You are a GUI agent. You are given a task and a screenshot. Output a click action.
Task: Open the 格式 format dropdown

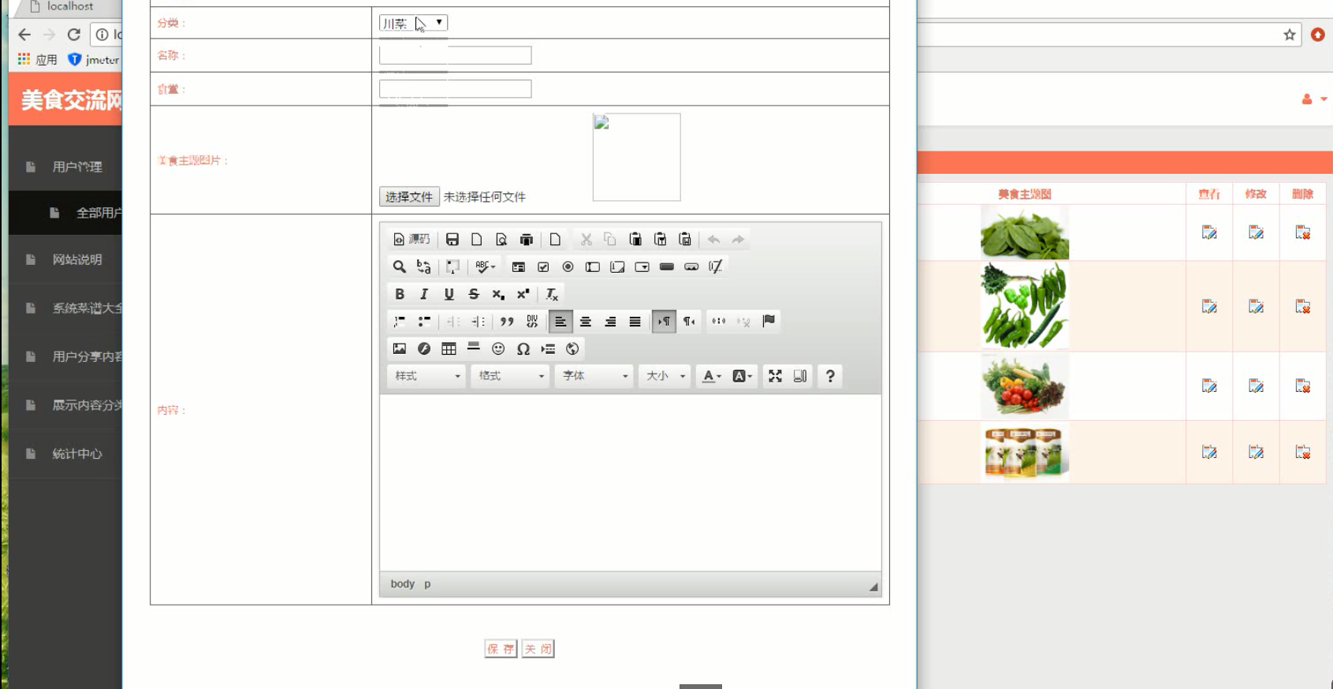[511, 376]
